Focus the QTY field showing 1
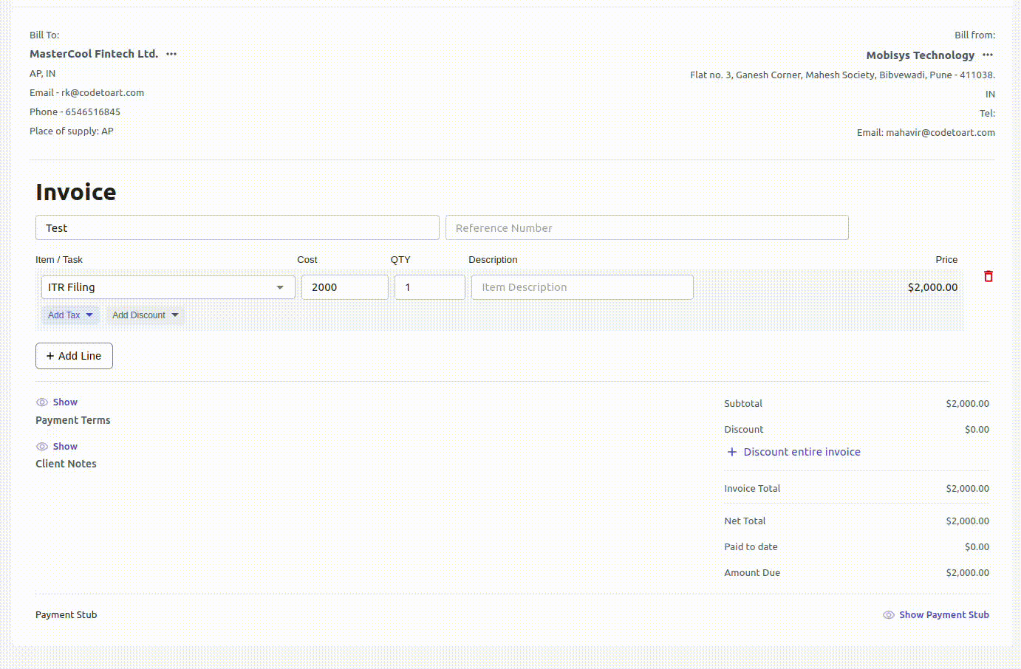This screenshot has width=1021, height=669. (430, 287)
